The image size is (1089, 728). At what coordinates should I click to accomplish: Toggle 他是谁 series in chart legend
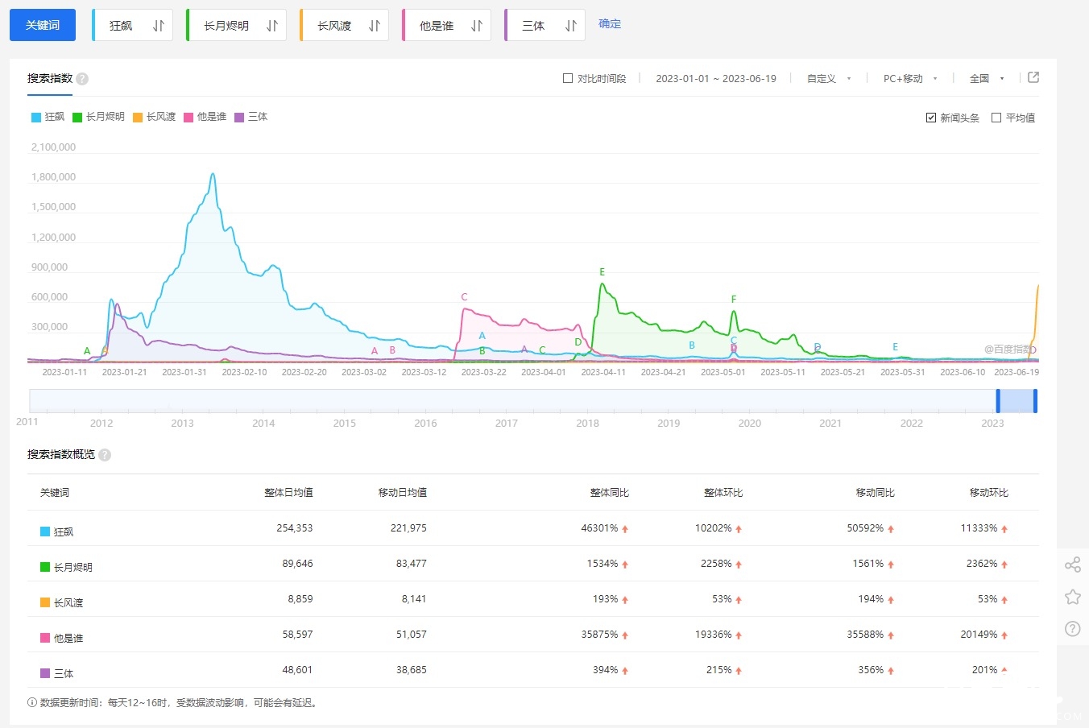point(205,117)
